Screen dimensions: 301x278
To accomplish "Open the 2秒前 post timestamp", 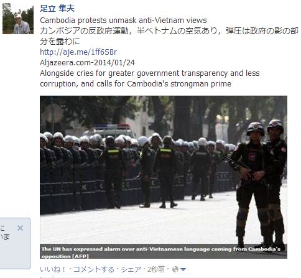I will click(x=156, y=269).
